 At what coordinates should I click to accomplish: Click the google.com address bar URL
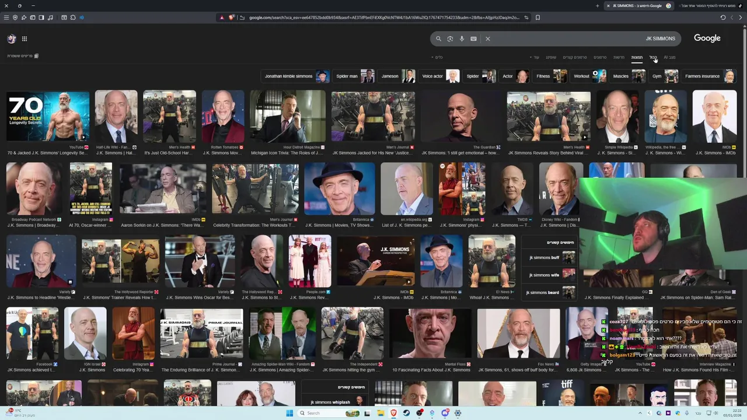point(384,17)
